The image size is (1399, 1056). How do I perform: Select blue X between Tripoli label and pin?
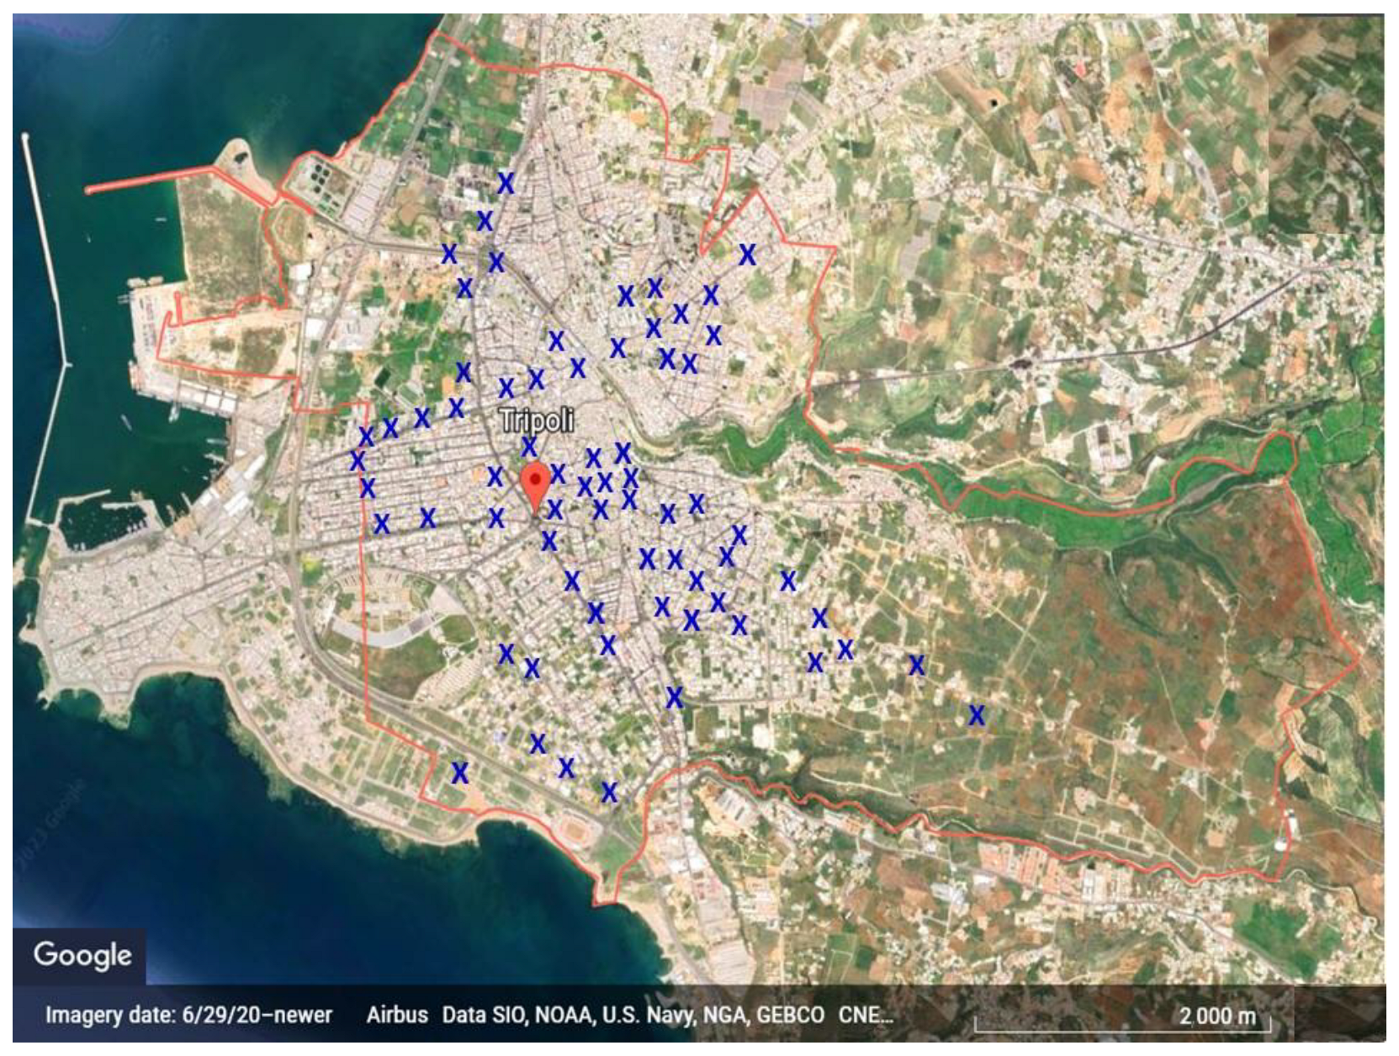pos(528,446)
